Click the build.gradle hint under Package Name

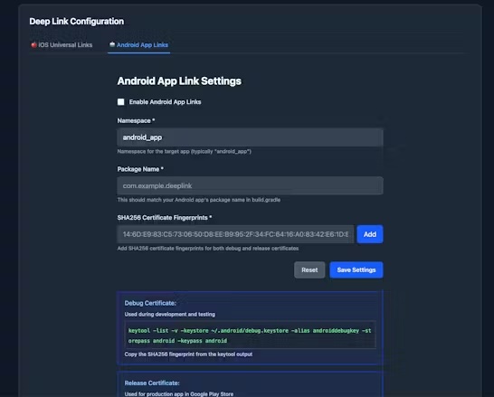click(x=199, y=200)
